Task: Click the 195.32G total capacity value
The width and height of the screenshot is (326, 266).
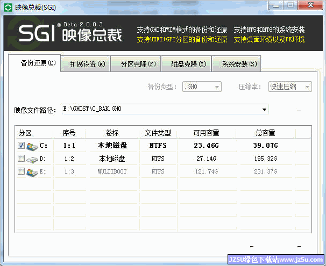Action: click(x=266, y=159)
